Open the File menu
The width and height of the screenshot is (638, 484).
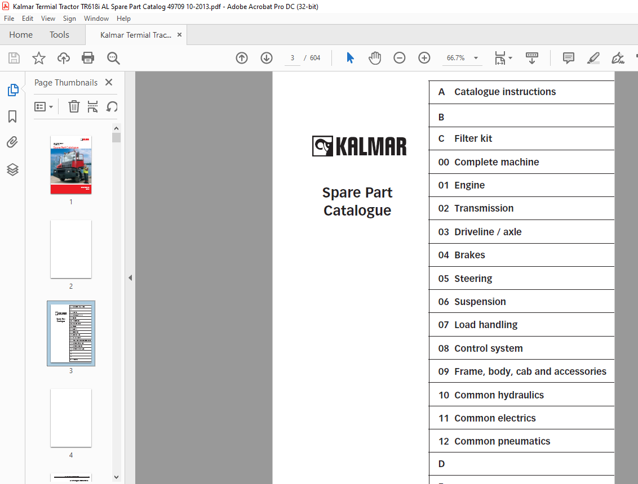tap(9, 18)
